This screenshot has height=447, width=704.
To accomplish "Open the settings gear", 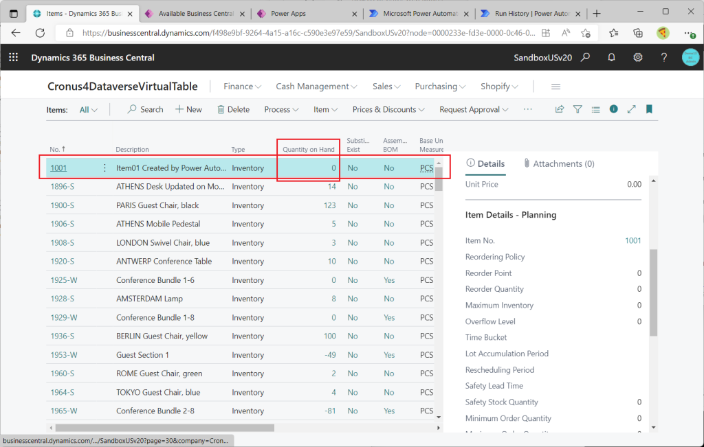I will click(637, 58).
